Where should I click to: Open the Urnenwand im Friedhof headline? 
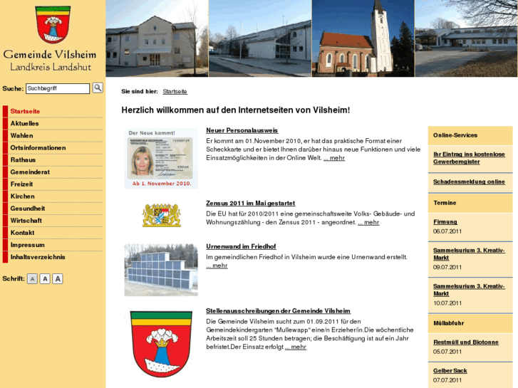[241, 246]
